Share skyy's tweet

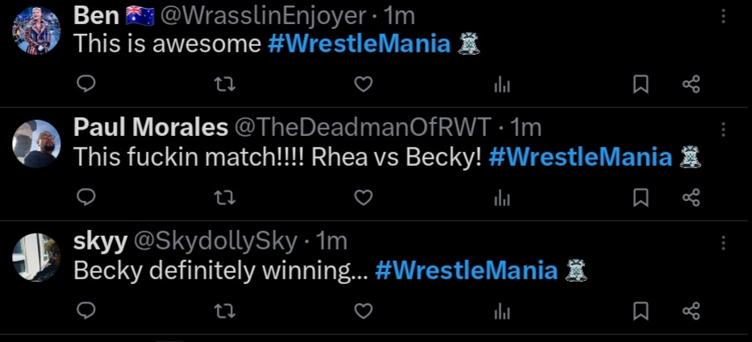click(x=691, y=311)
